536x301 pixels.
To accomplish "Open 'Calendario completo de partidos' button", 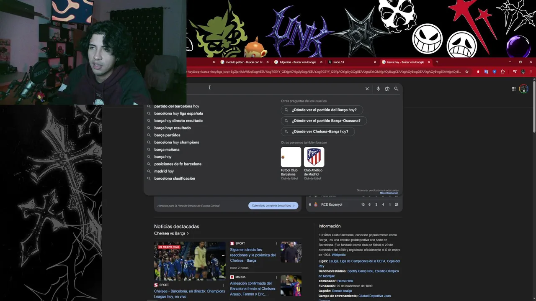I will point(273,206).
